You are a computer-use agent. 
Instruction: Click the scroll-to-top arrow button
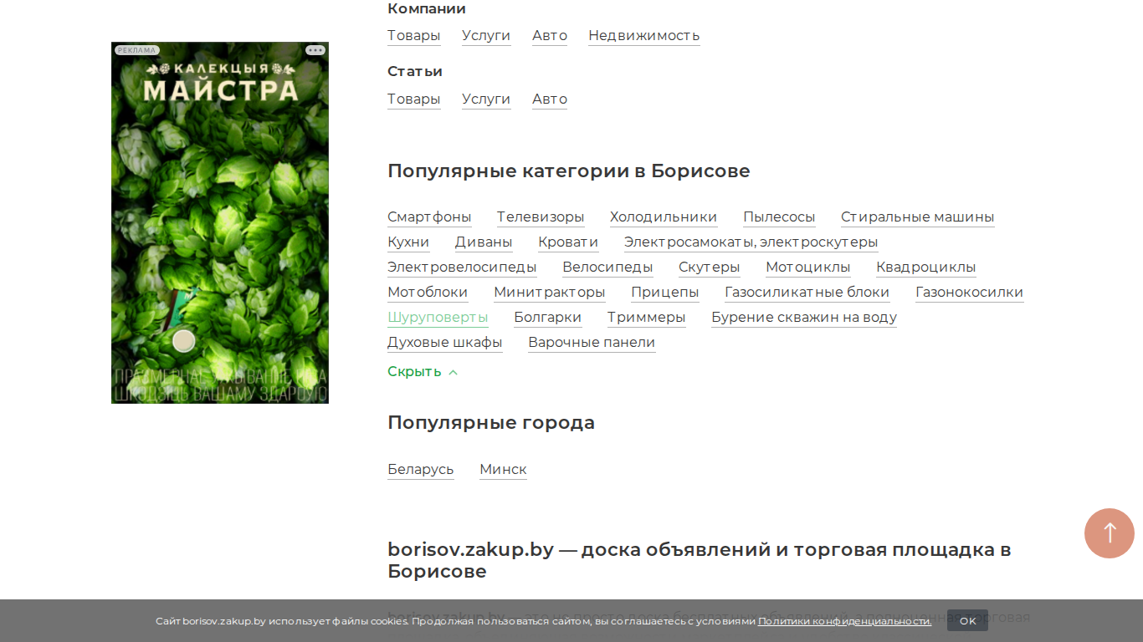(1109, 533)
